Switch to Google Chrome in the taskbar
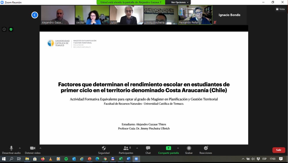This screenshot has width=288, height=163. tap(105, 159)
